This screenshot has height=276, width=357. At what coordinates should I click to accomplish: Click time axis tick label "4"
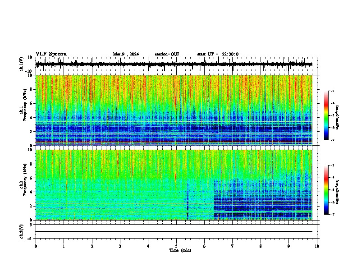(x=148, y=246)
